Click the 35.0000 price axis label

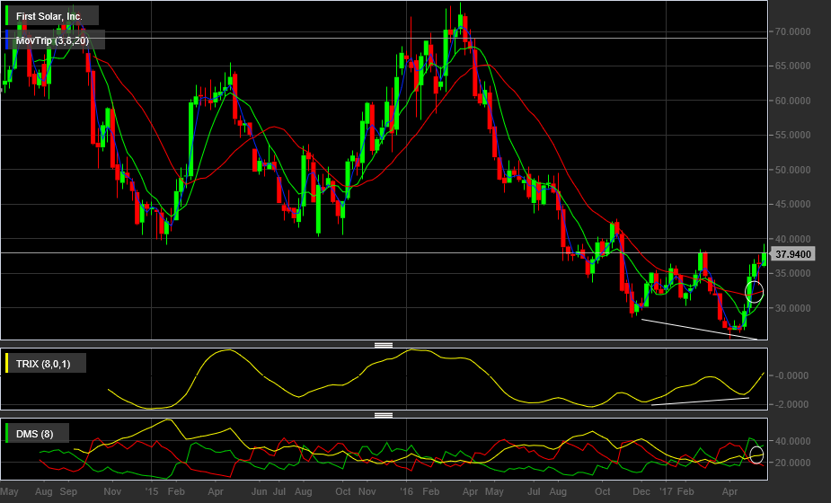(x=793, y=273)
